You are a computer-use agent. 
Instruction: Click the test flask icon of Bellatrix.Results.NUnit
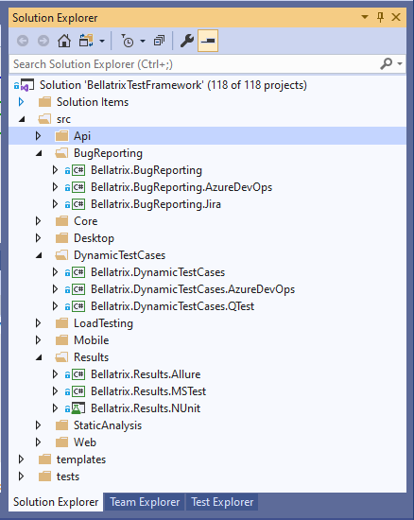tap(78, 408)
